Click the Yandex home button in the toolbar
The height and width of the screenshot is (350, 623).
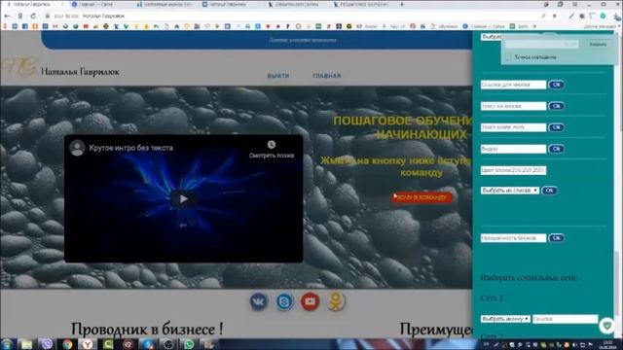20,16
